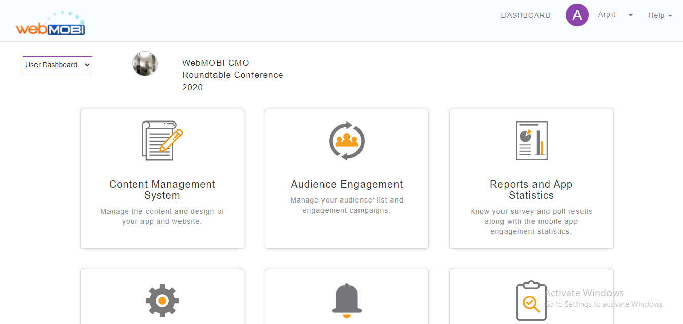Click the purple A user avatar
Viewport: 683px width, 324px height.
click(x=577, y=15)
